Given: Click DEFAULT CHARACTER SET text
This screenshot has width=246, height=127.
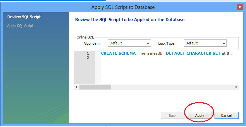Looking at the screenshot, I should (193, 53).
